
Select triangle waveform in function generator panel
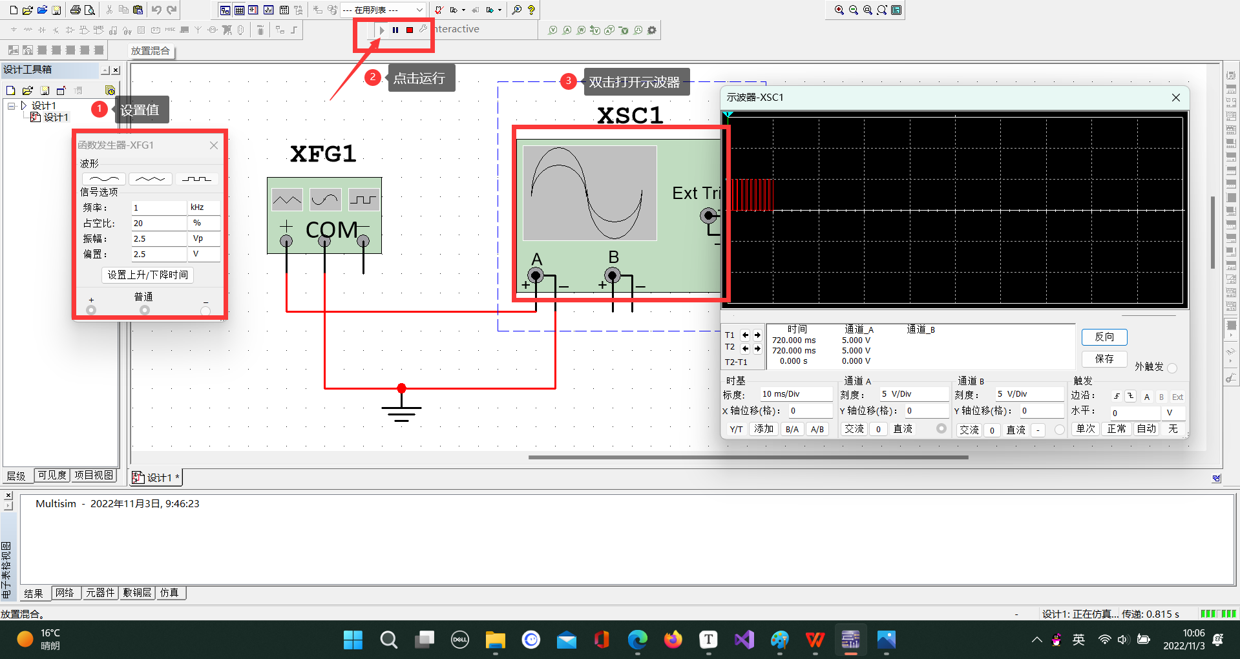click(150, 179)
